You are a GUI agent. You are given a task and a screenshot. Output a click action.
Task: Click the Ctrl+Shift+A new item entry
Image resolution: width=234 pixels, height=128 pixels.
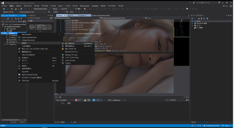[78, 44]
